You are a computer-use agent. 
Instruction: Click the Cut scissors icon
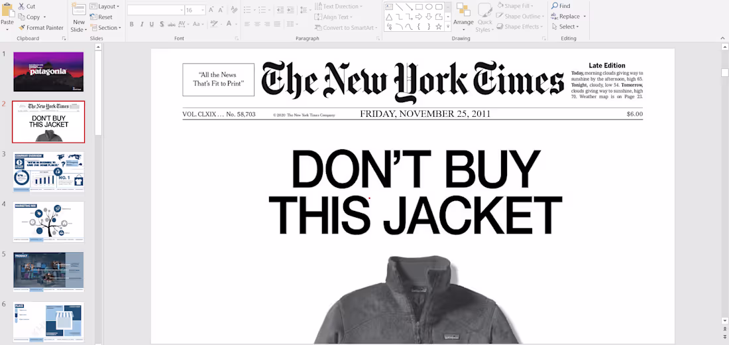(21, 7)
